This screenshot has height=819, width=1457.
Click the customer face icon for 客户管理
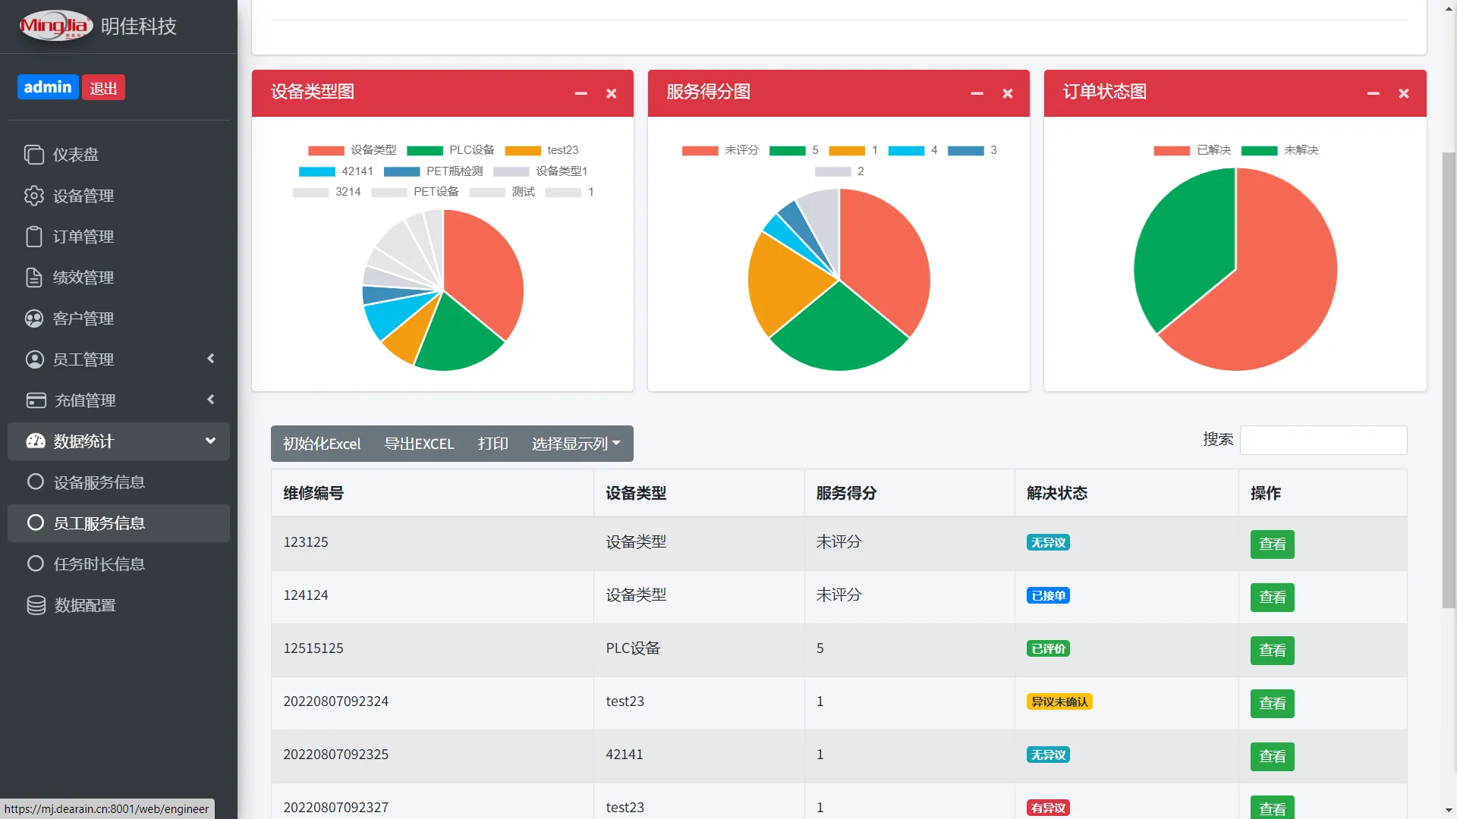(34, 318)
